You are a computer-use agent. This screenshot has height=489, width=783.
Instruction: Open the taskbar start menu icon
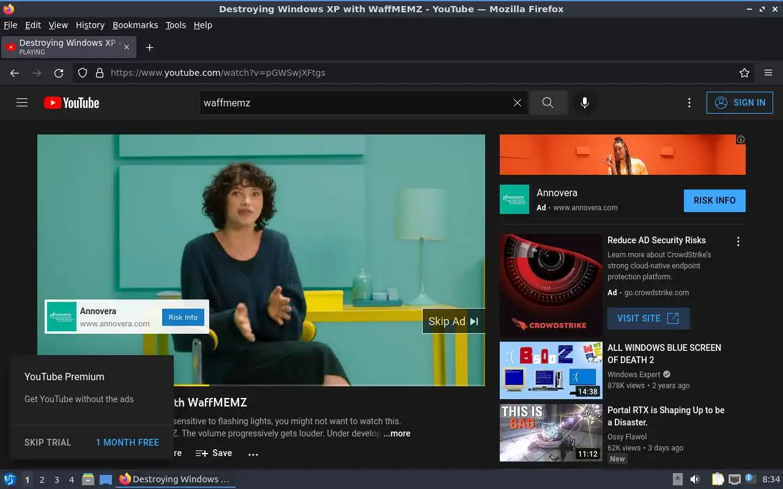tap(10, 479)
